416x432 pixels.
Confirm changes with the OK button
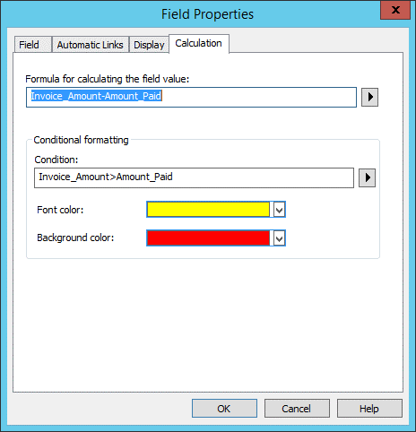tap(224, 408)
